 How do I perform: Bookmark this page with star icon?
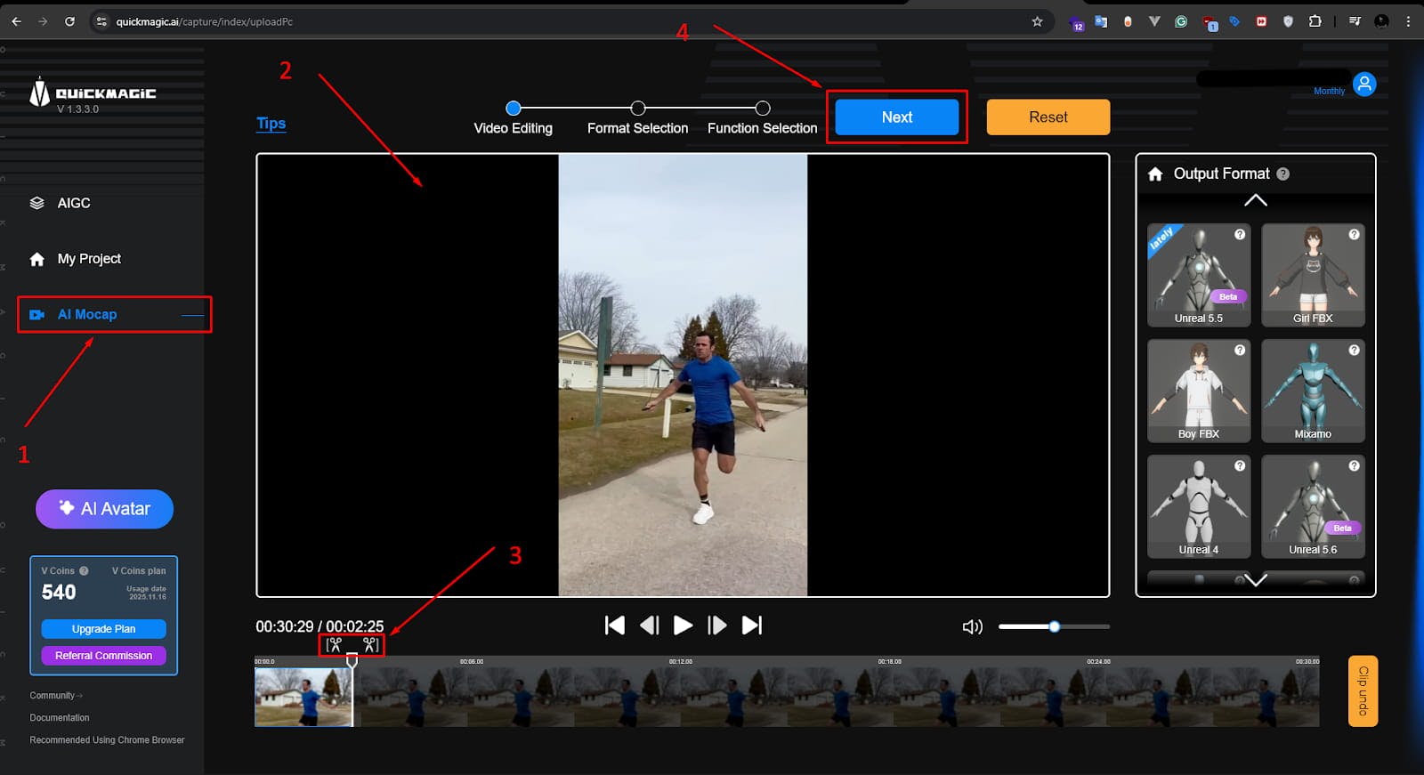coord(1037,21)
